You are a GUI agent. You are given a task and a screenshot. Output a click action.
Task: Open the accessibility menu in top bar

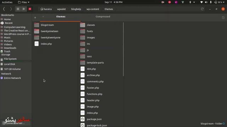pyautogui.click(x=192, y=2)
